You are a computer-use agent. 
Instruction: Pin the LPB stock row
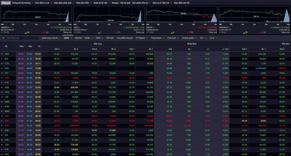click(2, 97)
